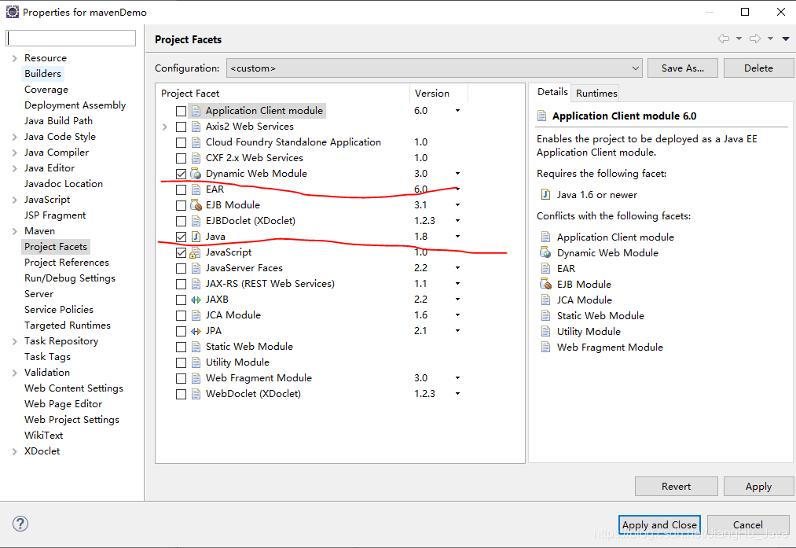Click the Axis2 Web Services icon
The height and width of the screenshot is (548, 796).
[196, 127]
